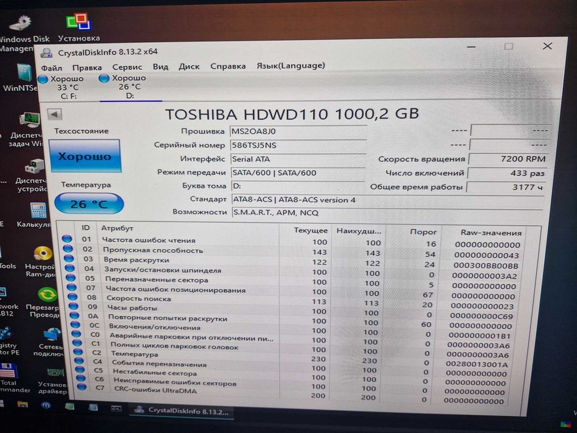
Task: Click the previous disk arrow button
Action: 54,114
